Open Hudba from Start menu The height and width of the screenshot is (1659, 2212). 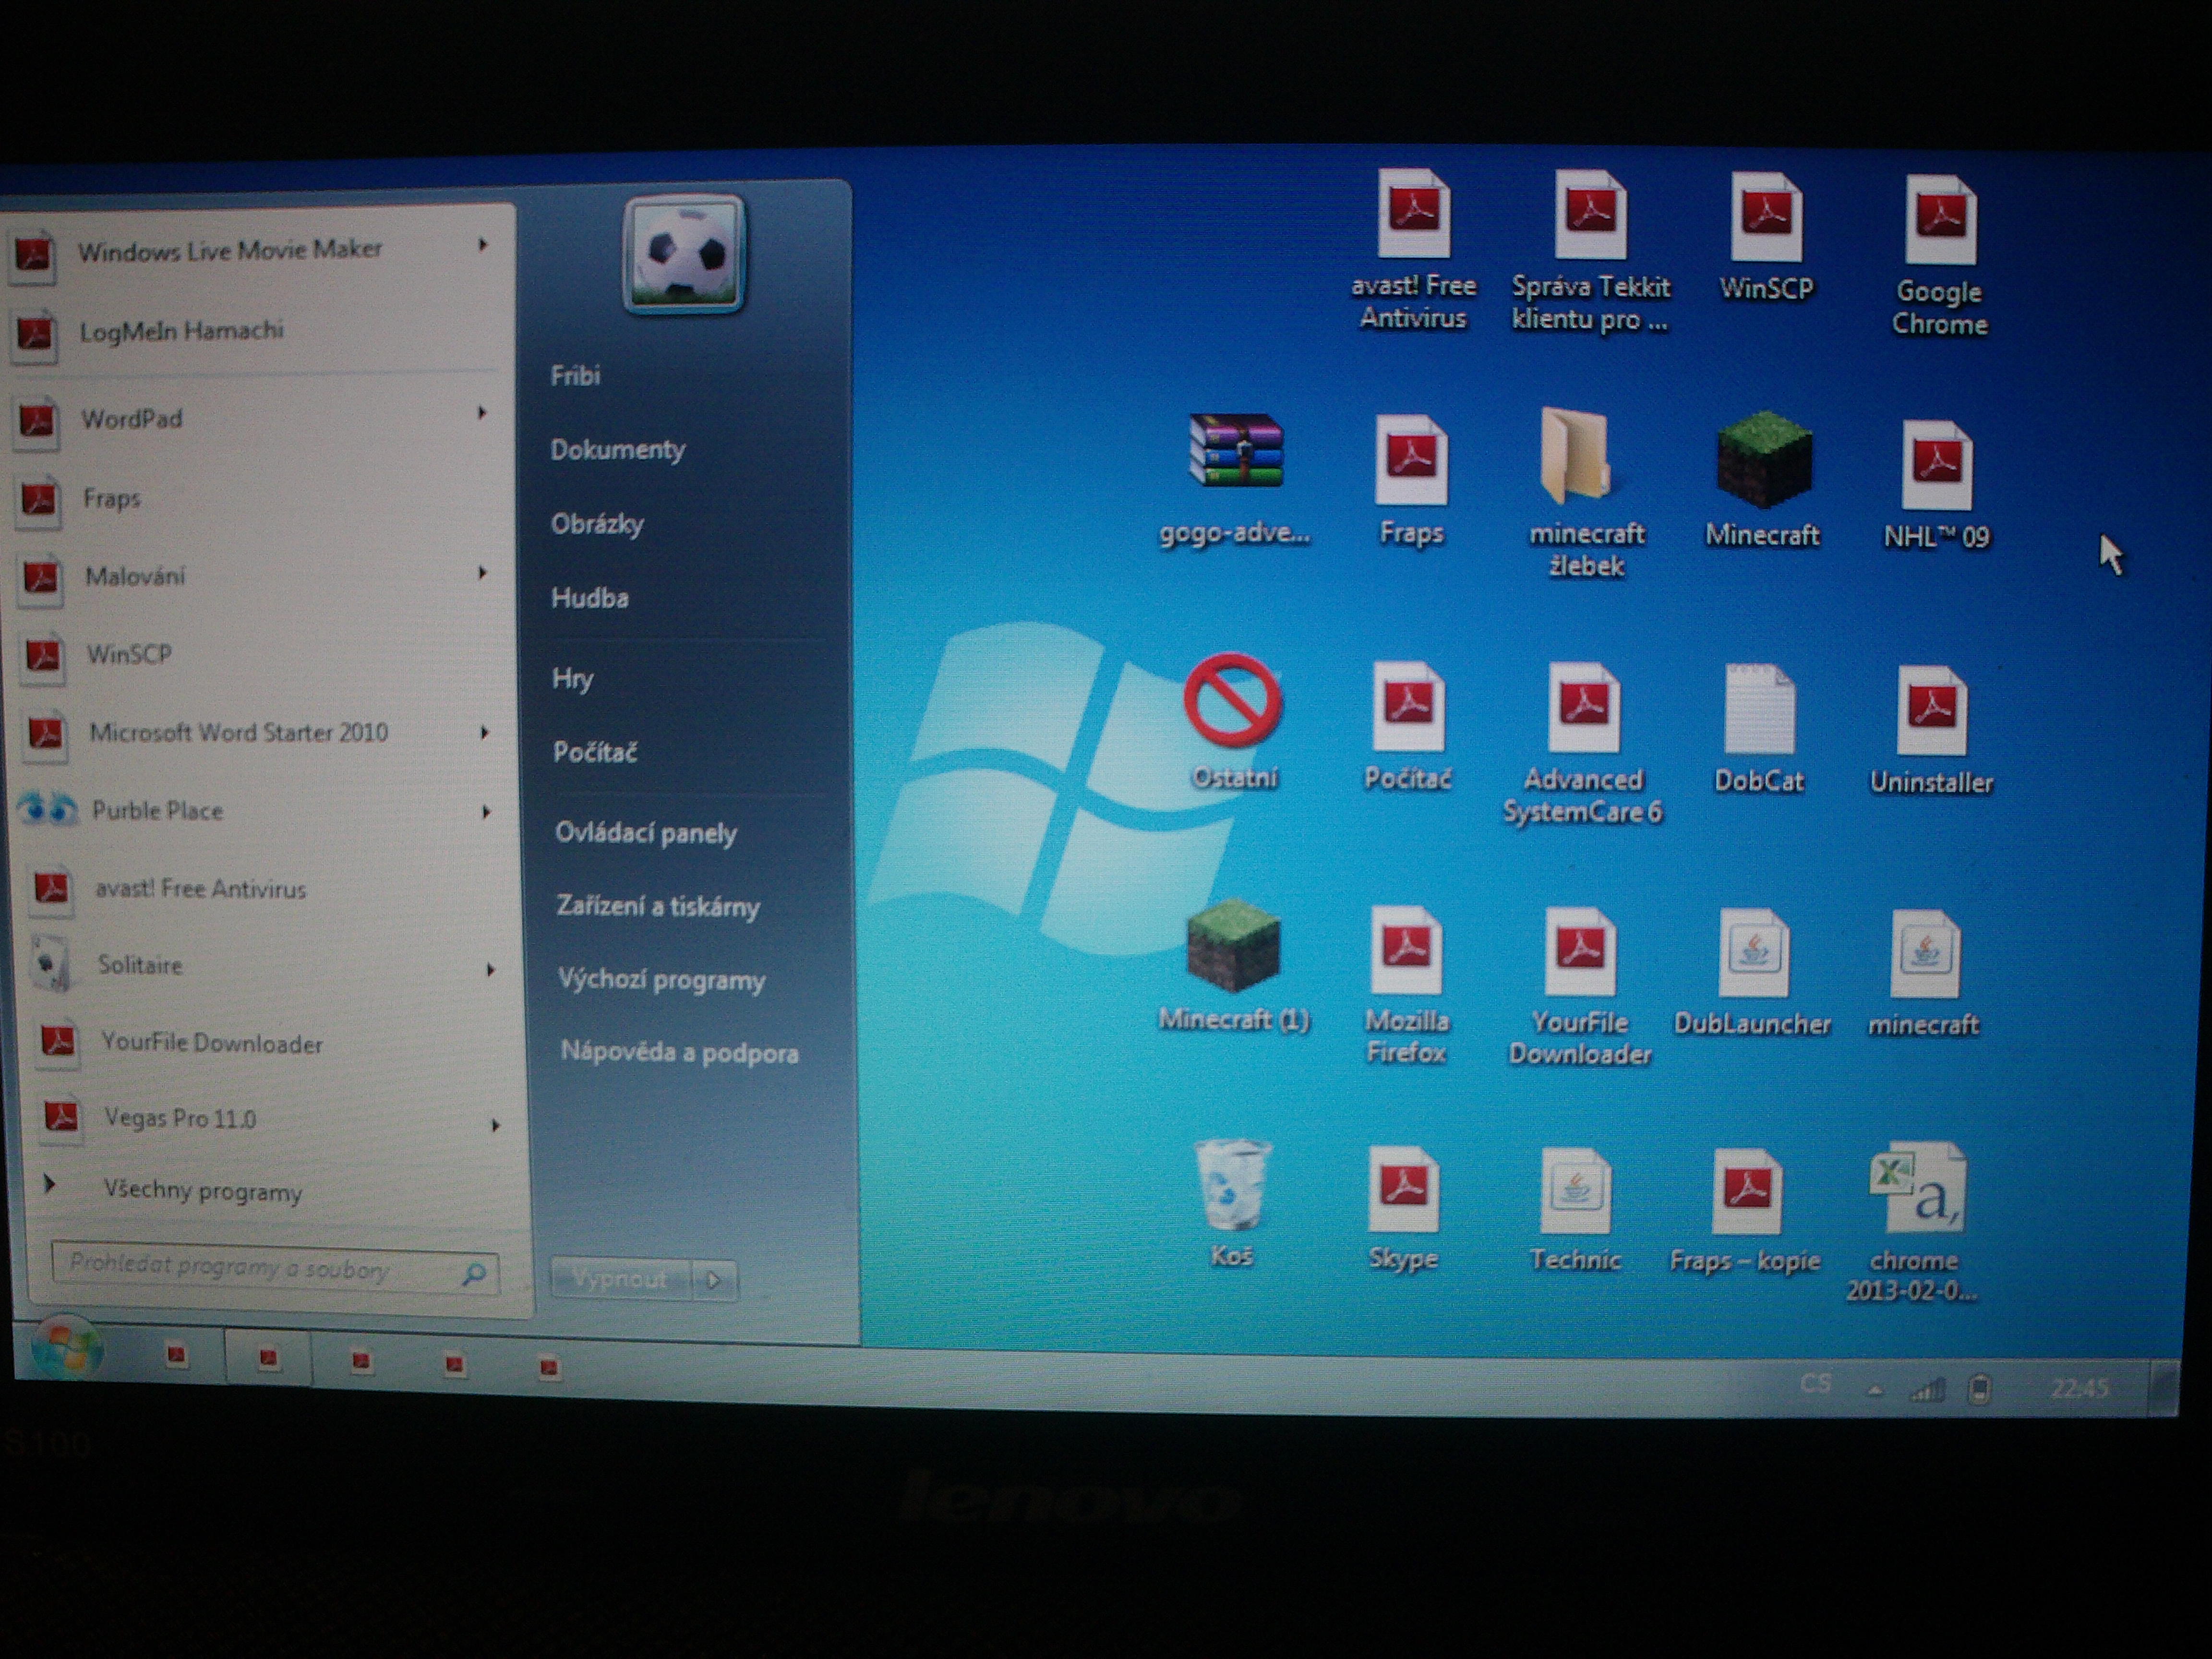[x=590, y=598]
